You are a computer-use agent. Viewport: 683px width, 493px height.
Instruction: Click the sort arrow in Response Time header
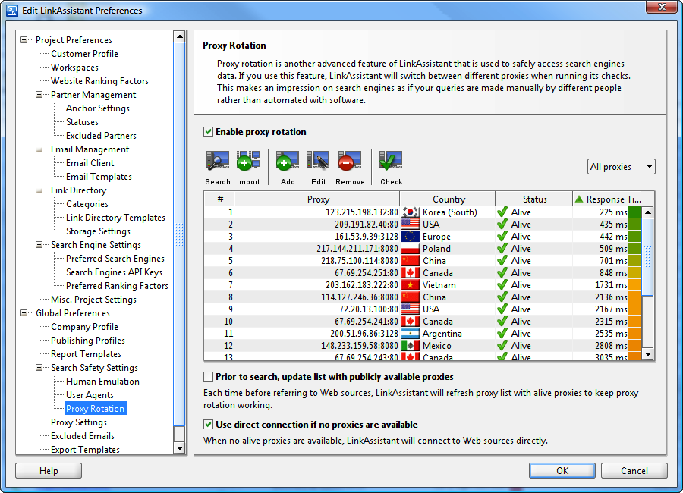579,199
